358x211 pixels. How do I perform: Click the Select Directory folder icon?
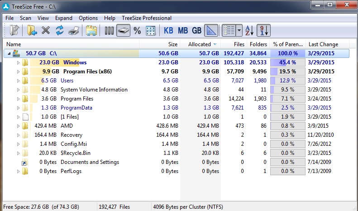pyautogui.click(x=32, y=31)
